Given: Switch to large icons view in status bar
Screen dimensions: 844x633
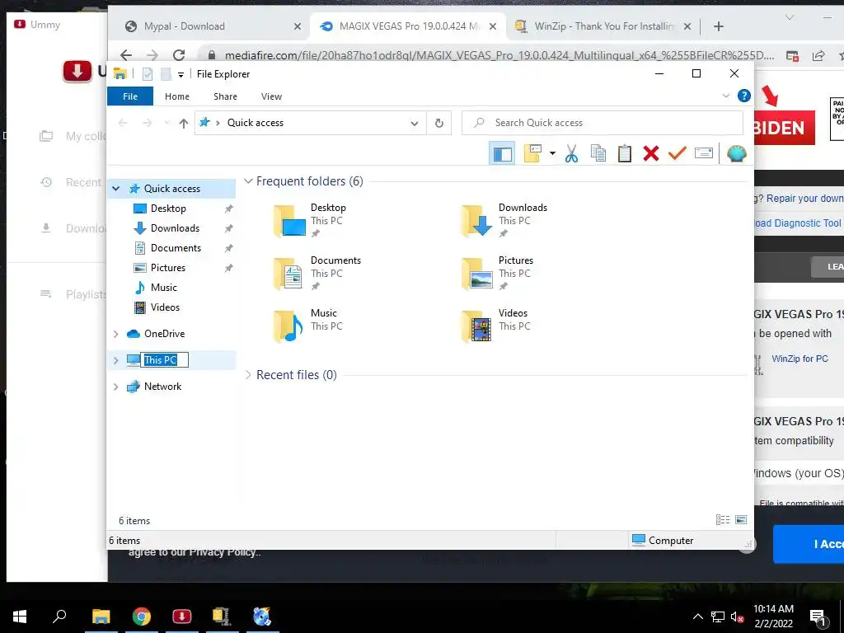Looking at the screenshot, I should point(741,519).
